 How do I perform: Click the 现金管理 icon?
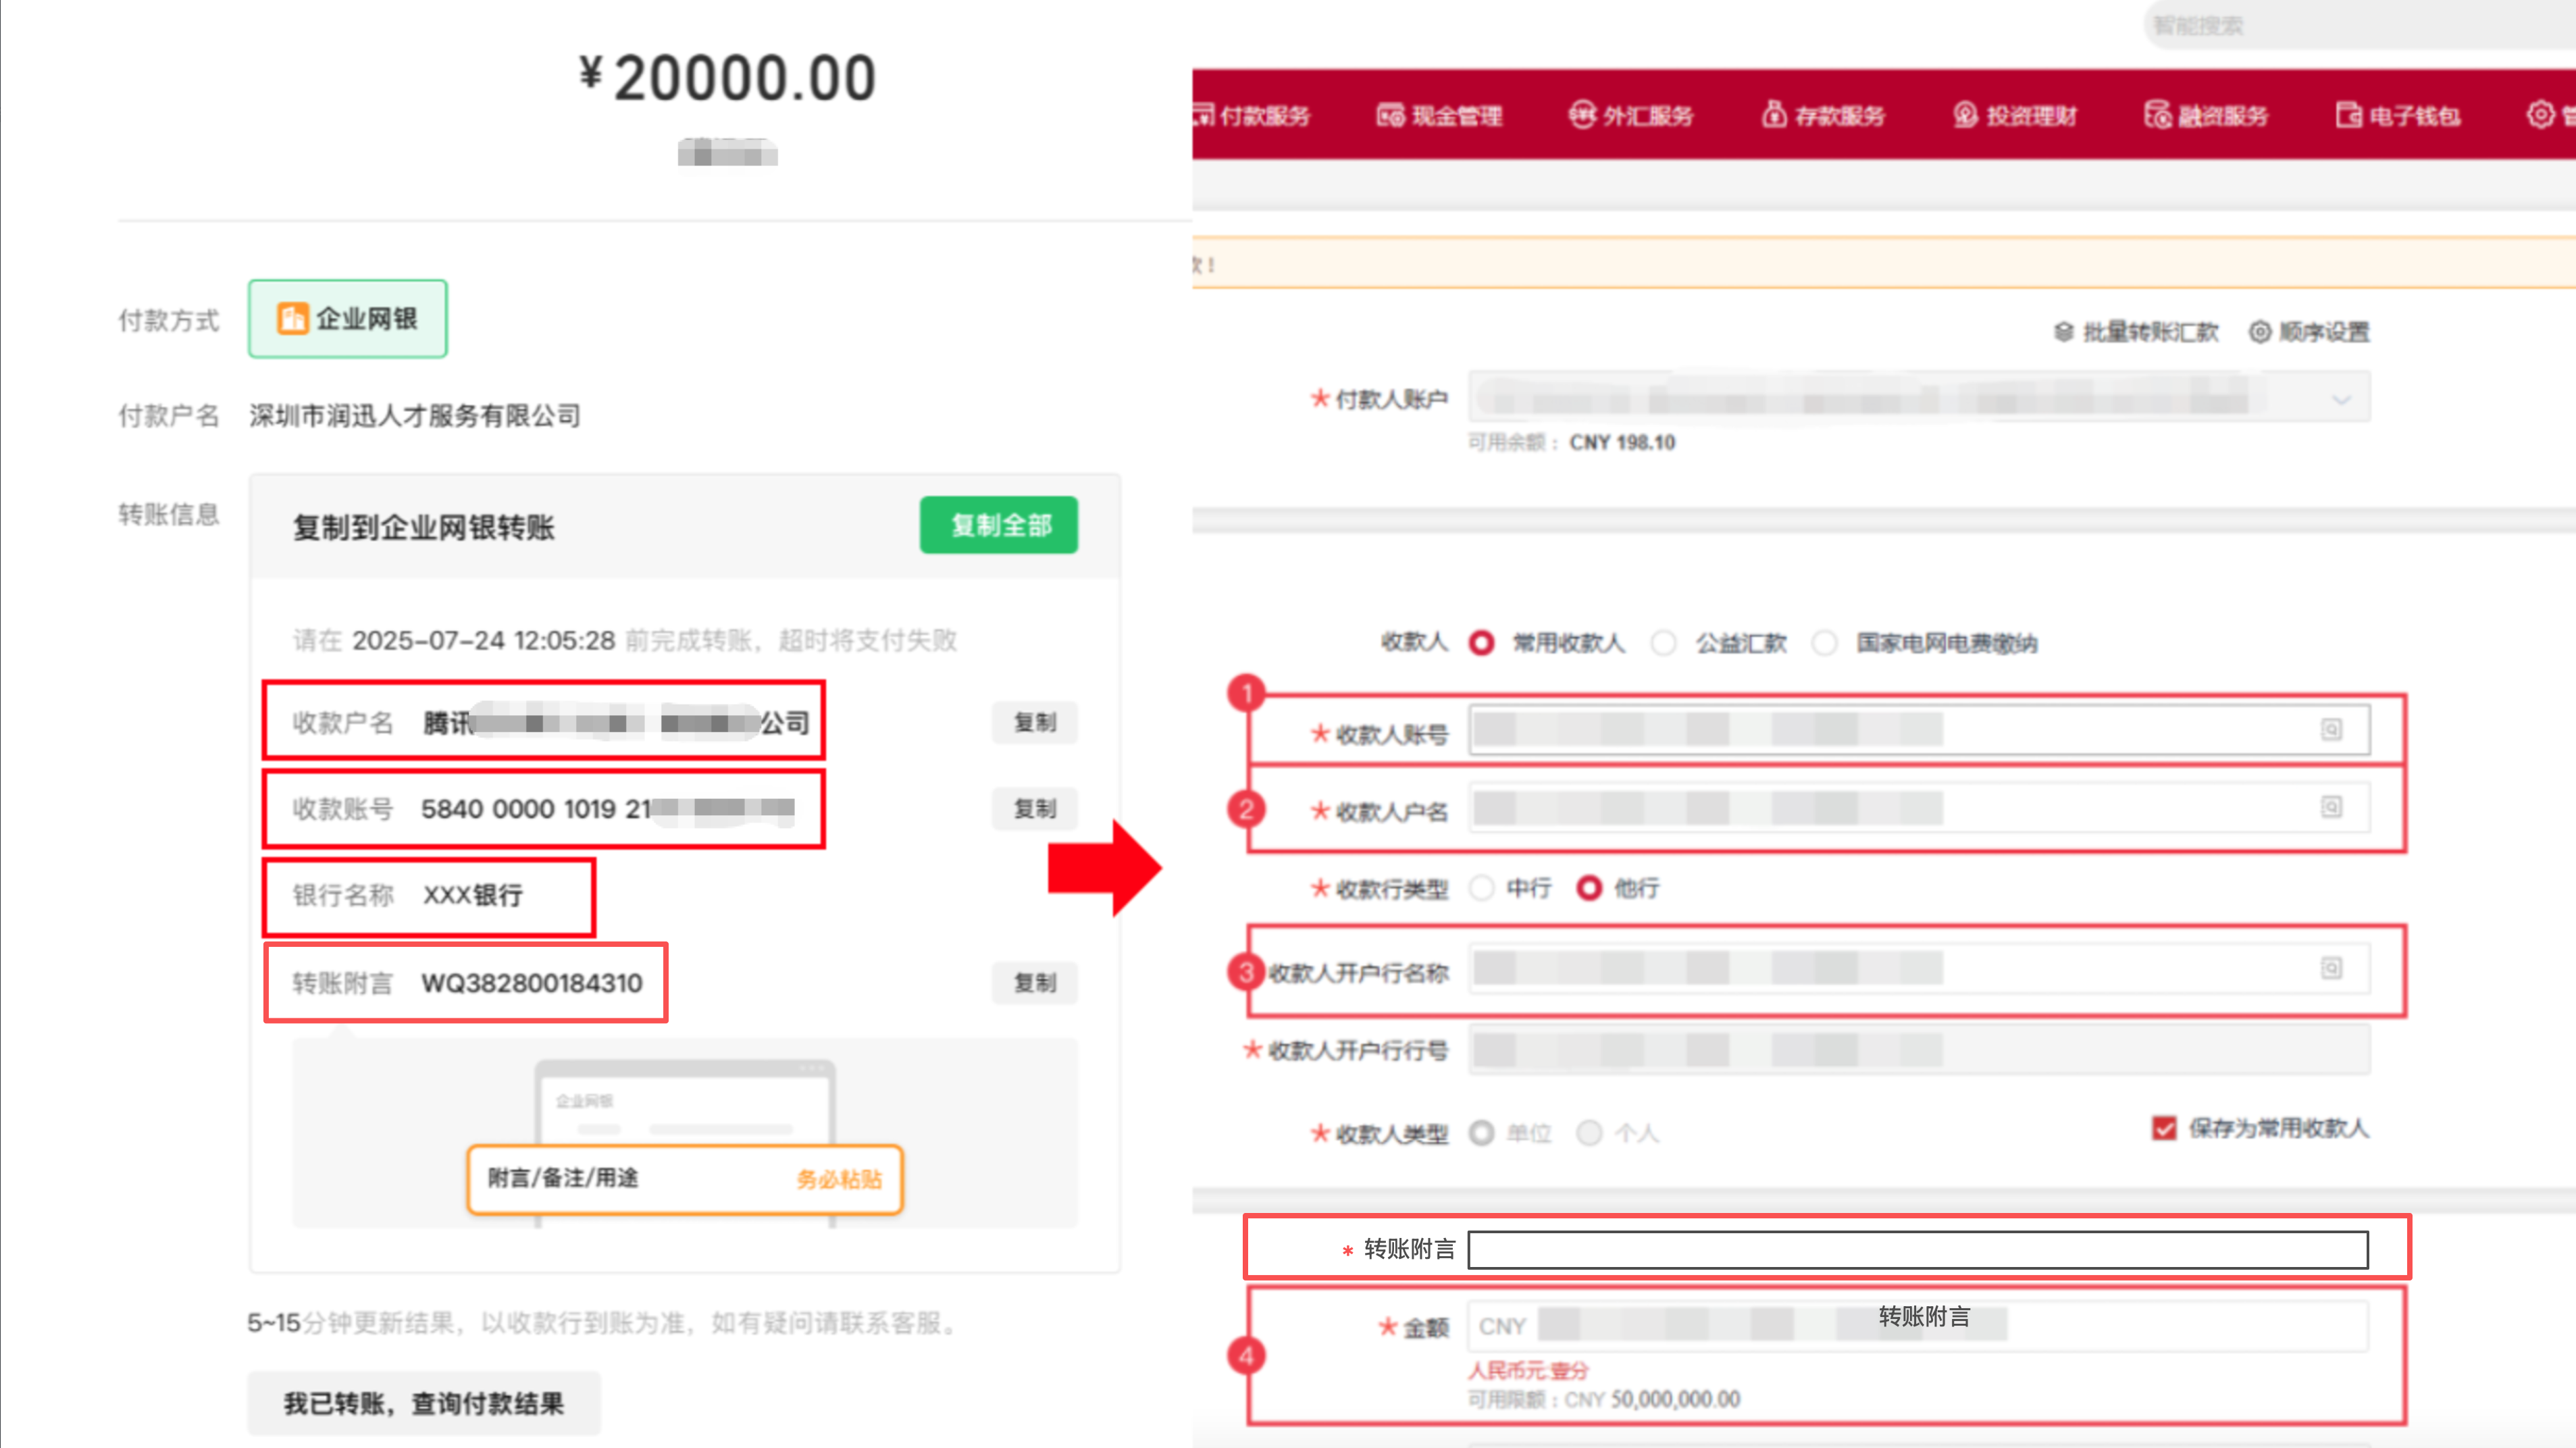point(1391,116)
